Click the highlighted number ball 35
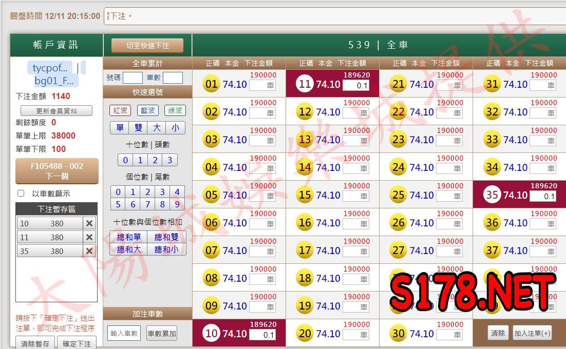The width and height of the screenshot is (566, 349). [492, 195]
